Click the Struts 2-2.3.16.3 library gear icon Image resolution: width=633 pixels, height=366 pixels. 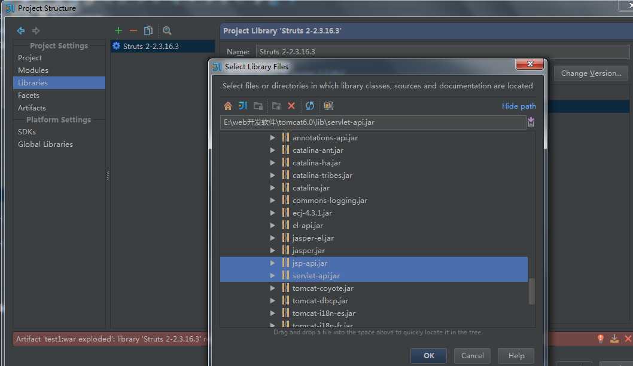pyautogui.click(x=116, y=46)
